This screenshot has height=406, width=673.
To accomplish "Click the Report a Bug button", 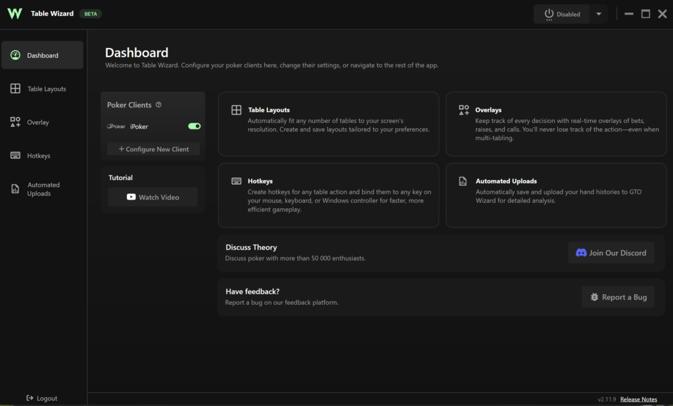I will click(618, 297).
